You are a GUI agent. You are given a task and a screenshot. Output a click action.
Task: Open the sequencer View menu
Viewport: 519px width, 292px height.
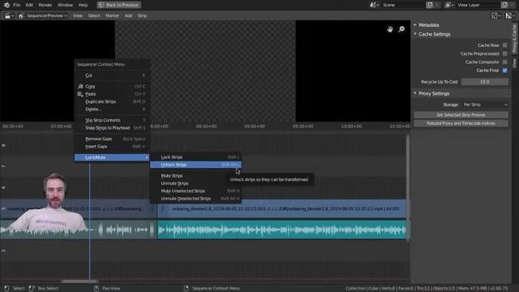[78, 15]
